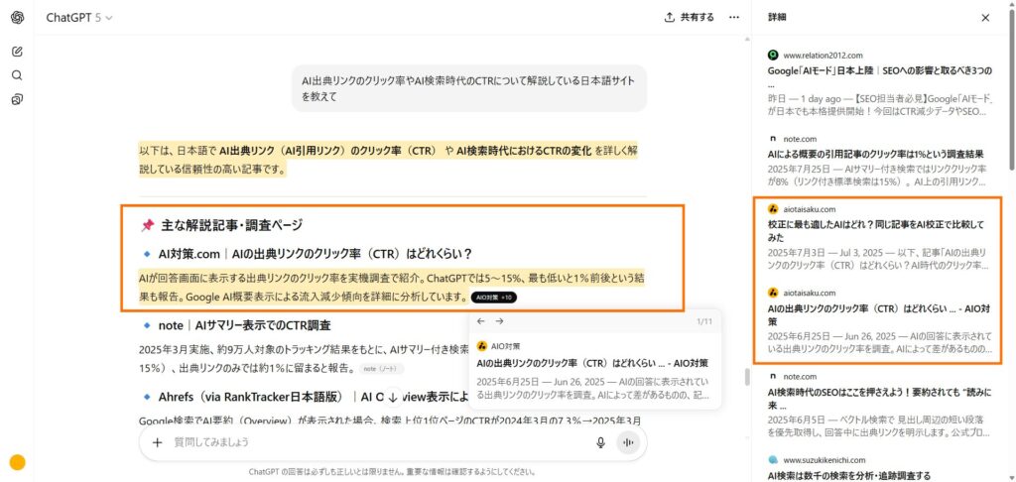Close the 詳細 details panel
Viewport: 1016px width, 482px height.
pos(985,18)
